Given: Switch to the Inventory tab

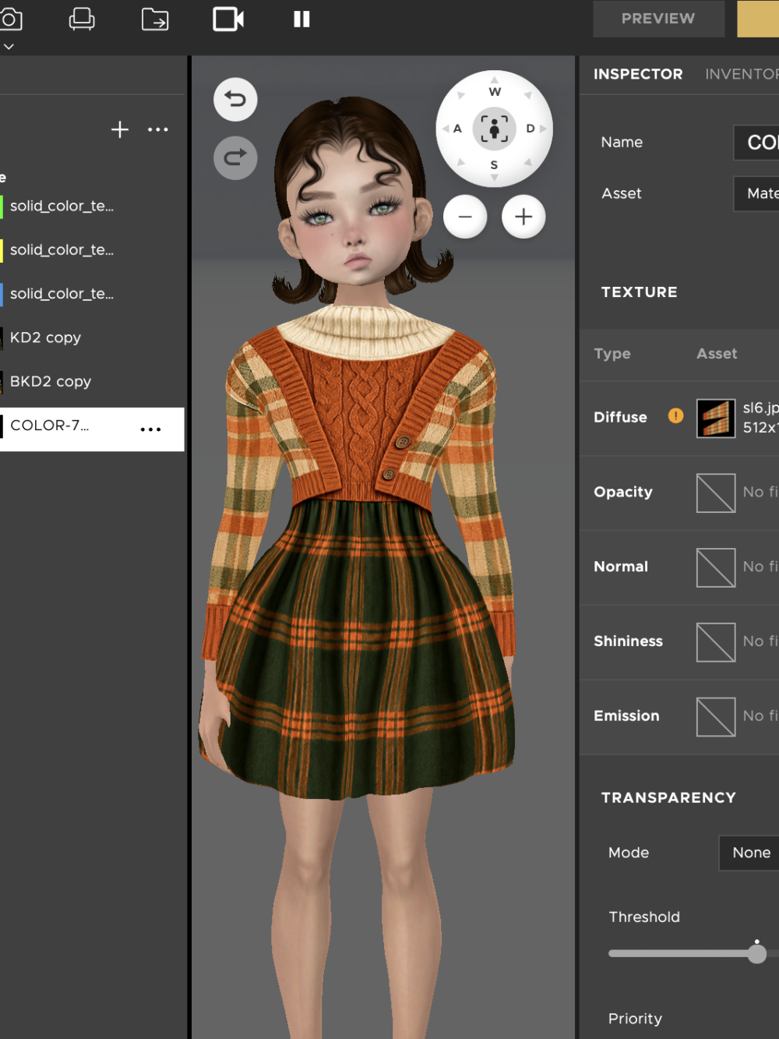Looking at the screenshot, I should coord(741,74).
